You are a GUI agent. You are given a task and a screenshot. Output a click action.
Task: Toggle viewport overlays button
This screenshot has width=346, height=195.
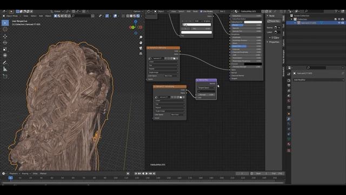[x=115, y=16]
